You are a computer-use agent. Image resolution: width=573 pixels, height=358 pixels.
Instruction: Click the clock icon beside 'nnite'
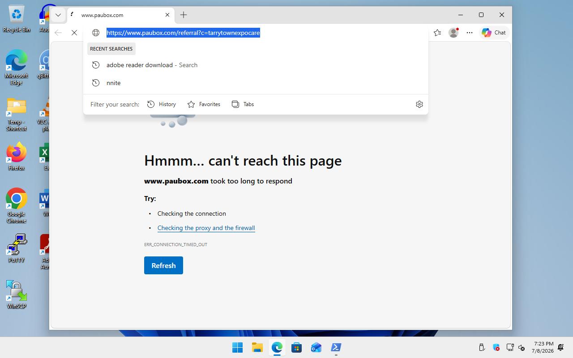95,83
